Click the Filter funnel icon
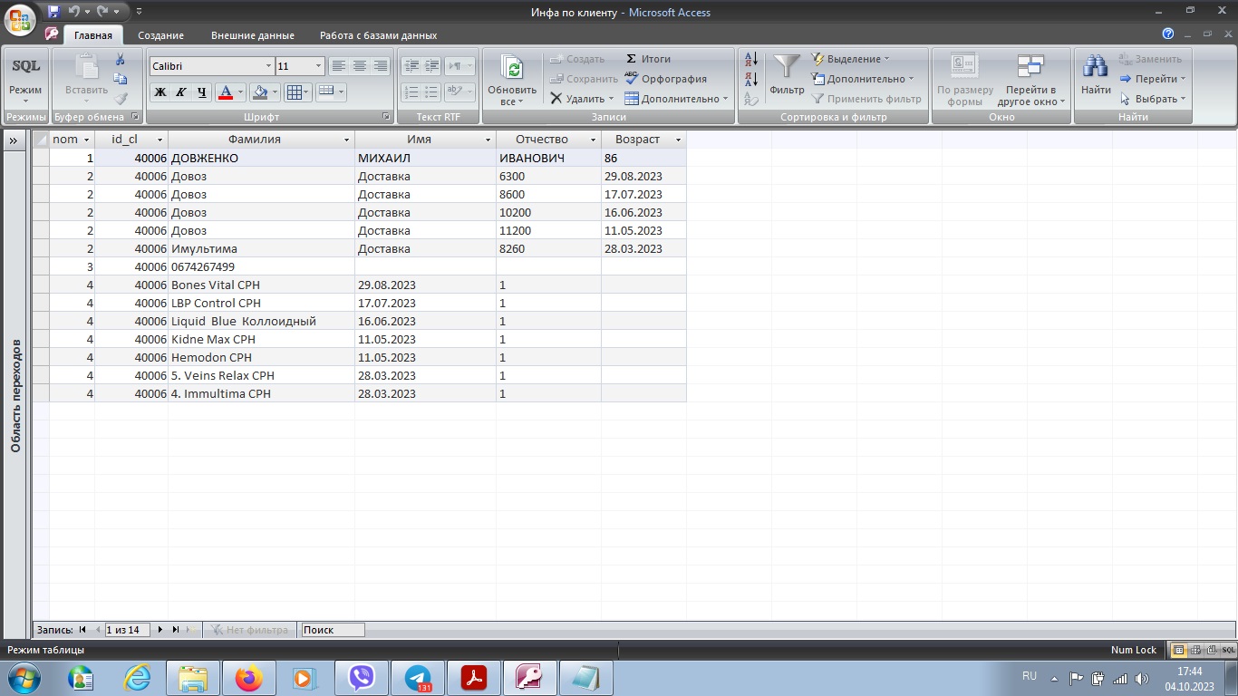 [x=786, y=69]
